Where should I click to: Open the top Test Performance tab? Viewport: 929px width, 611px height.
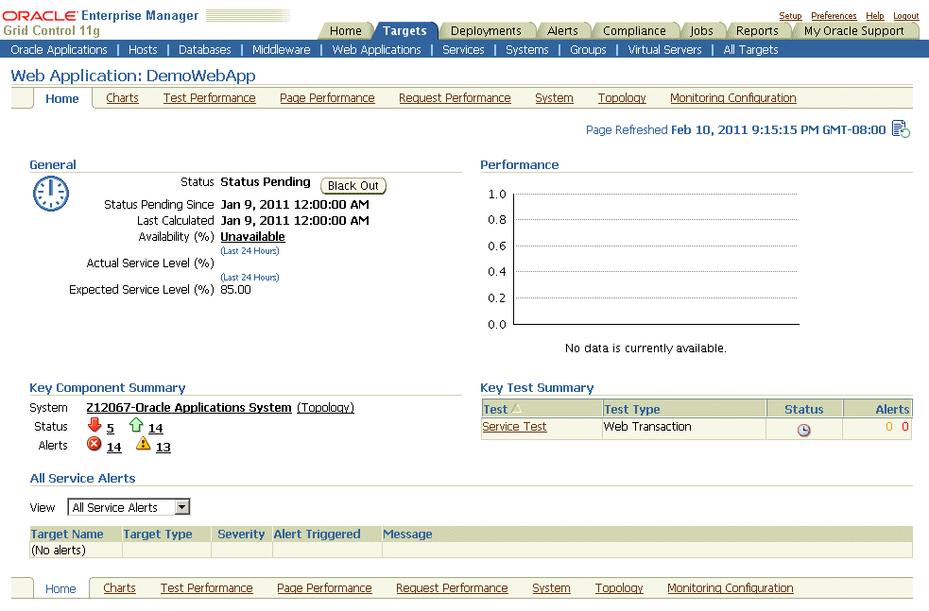209,97
